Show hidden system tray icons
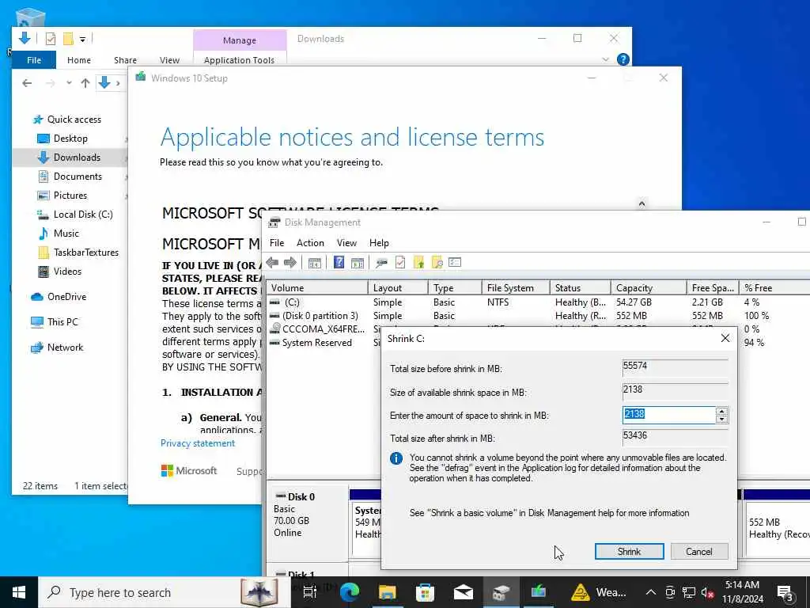Image resolution: width=810 pixels, height=608 pixels. pyautogui.click(x=650, y=592)
